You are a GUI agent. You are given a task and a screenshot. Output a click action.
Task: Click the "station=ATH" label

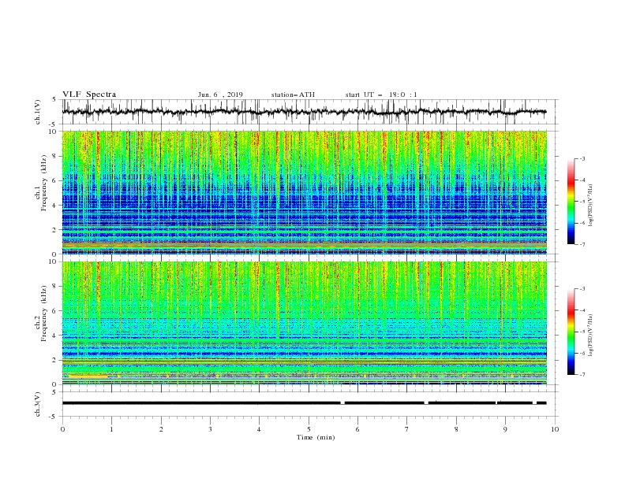293,95
